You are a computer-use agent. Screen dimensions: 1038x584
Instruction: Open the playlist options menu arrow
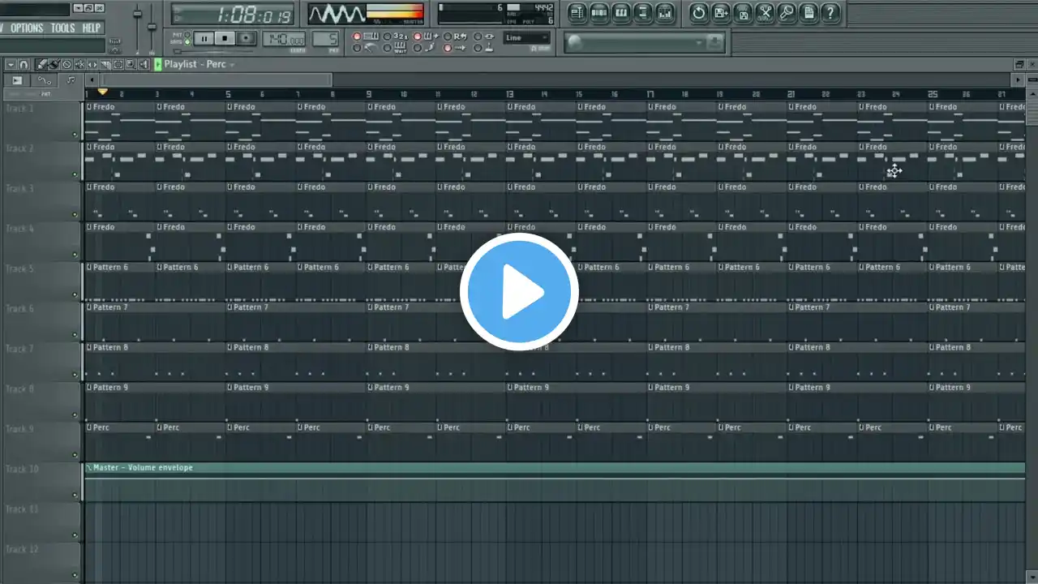pyautogui.click(x=11, y=64)
